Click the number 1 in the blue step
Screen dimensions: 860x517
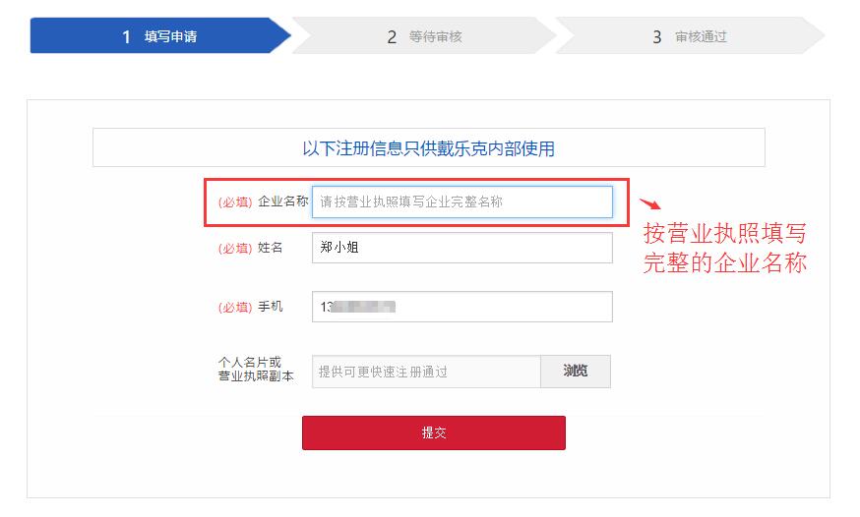pos(126,36)
